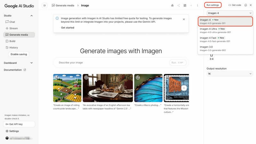Click the incognito/temporary session icon in top toolbar

point(172,5)
